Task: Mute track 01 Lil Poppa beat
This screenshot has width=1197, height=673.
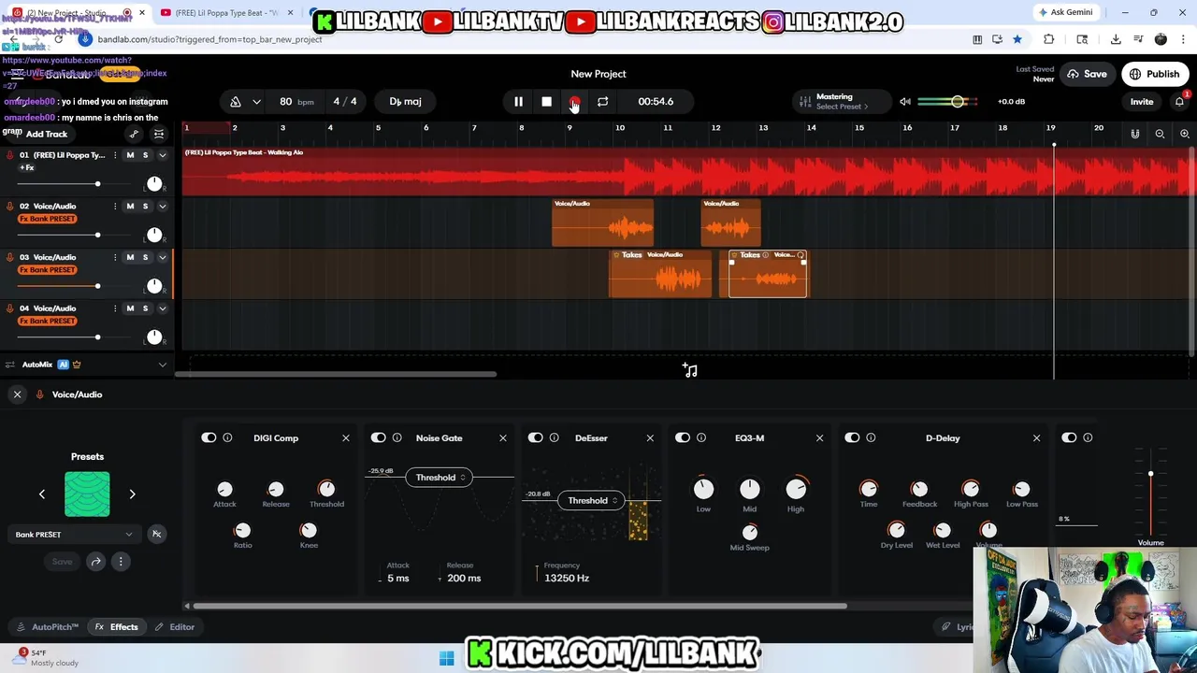Action: point(130,154)
